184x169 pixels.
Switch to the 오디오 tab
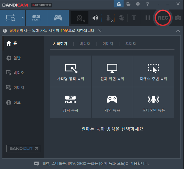pyautogui.click(x=131, y=44)
